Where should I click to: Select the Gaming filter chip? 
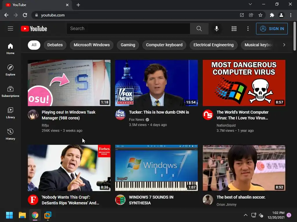[128, 45]
